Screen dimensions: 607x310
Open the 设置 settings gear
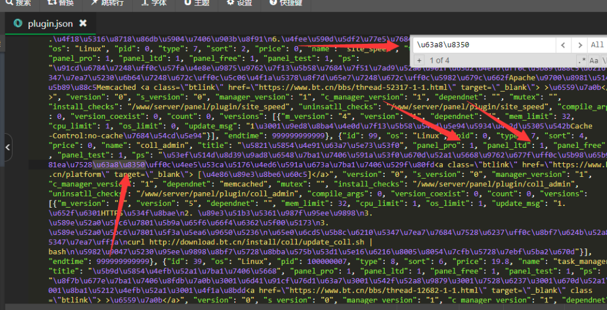coord(239,3)
